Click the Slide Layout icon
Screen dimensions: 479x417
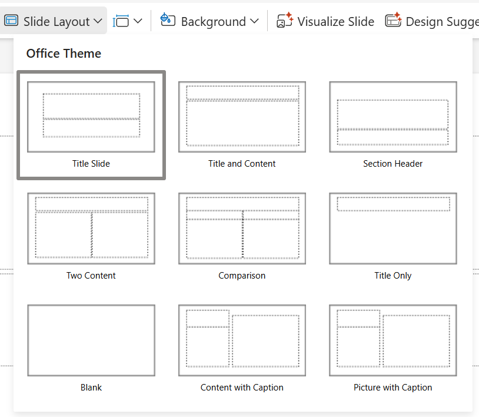[11, 21]
